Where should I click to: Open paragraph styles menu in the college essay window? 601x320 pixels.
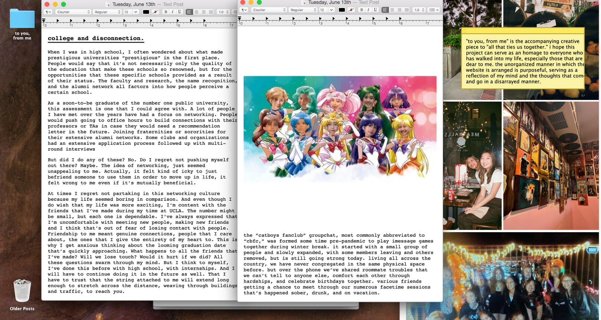point(48,12)
